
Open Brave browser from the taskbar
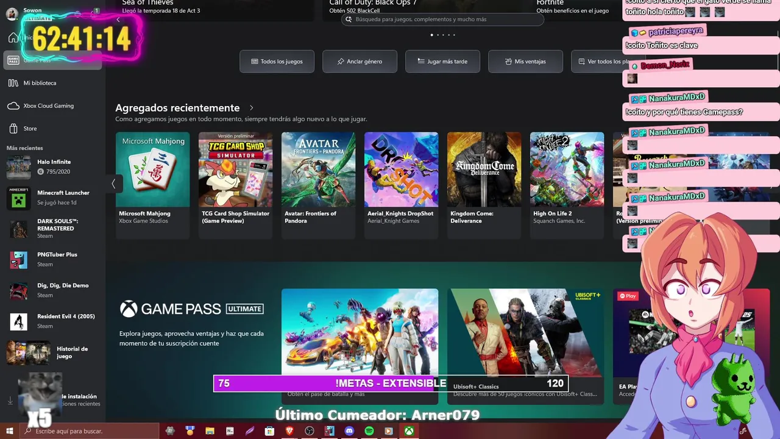289,431
